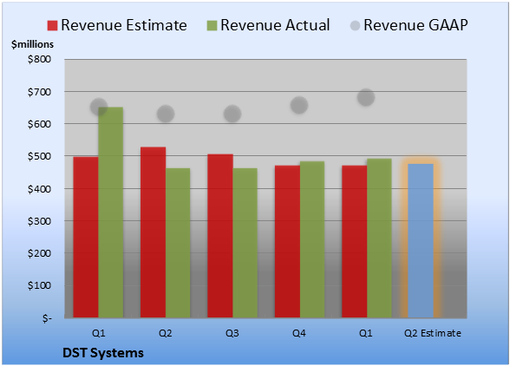Select the Q3 red estimate bar
Image resolution: width=510 pixels, height=366 pixels.
pos(220,236)
